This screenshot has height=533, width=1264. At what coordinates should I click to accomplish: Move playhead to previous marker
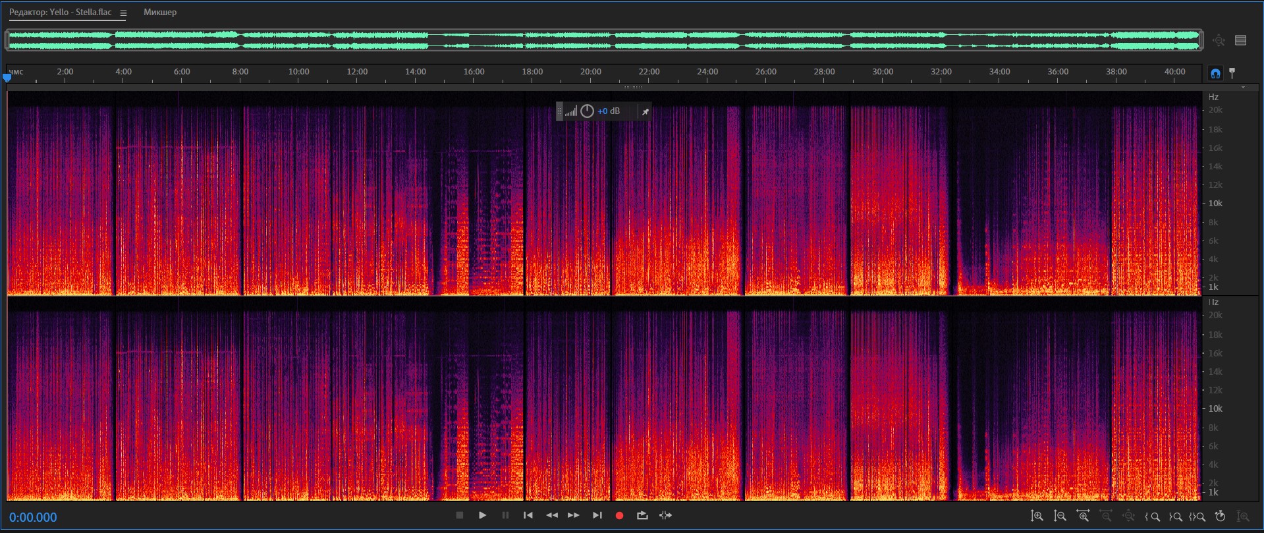pyautogui.click(x=528, y=515)
